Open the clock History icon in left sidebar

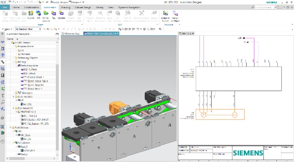(x=3, y=141)
